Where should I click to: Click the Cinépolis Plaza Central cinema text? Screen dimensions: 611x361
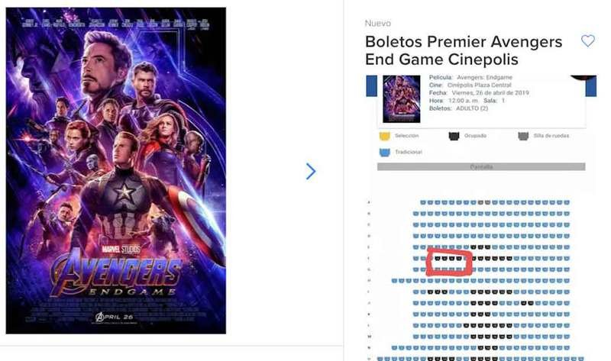point(480,85)
